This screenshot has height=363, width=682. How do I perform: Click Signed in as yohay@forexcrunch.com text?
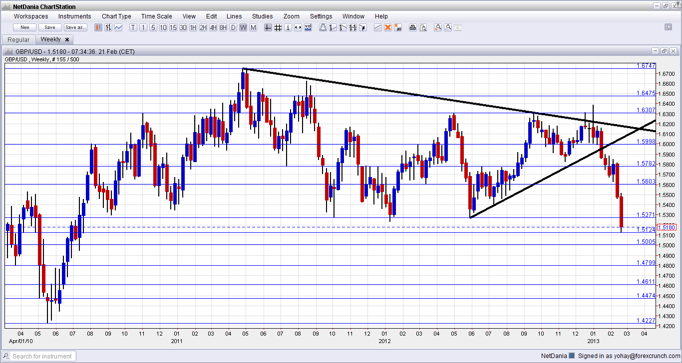pyautogui.click(x=630, y=356)
